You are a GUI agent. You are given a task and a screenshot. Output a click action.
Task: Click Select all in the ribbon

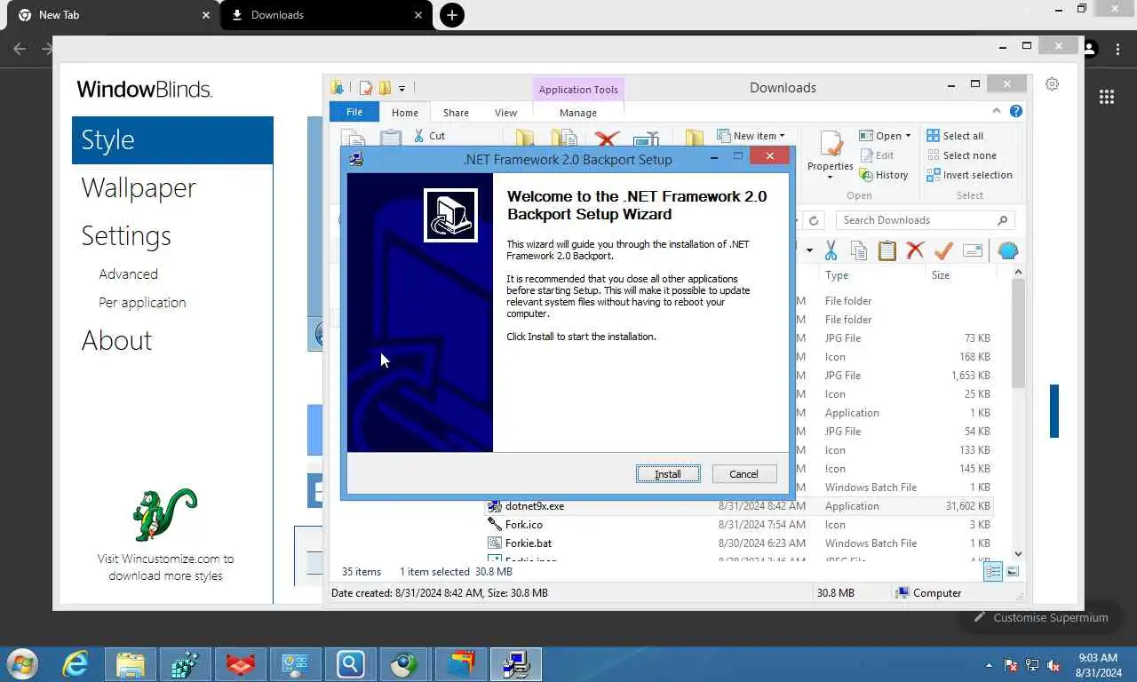click(955, 136)
